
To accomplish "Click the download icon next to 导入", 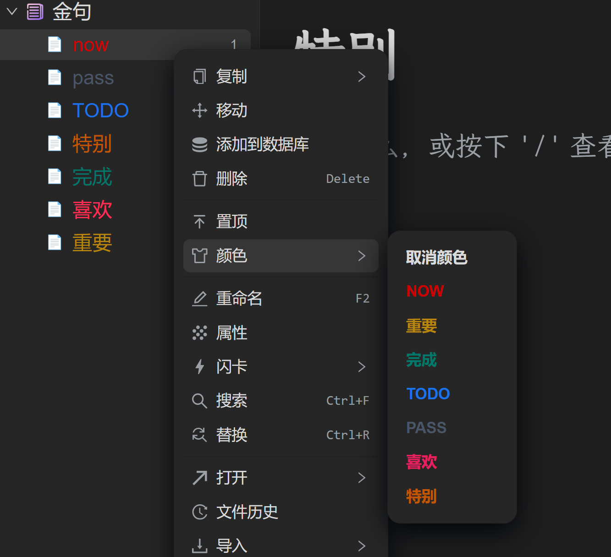I will 199,546.
